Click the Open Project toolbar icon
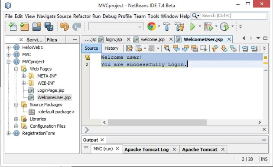The image size is (273, 167). [x=36, y=27]
